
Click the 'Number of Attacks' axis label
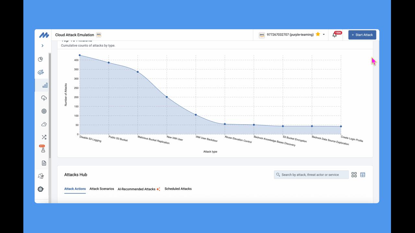click(66, 95)
